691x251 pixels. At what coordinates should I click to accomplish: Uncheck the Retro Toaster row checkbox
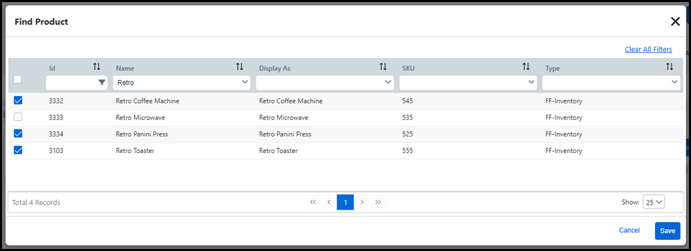click(18, 150)
